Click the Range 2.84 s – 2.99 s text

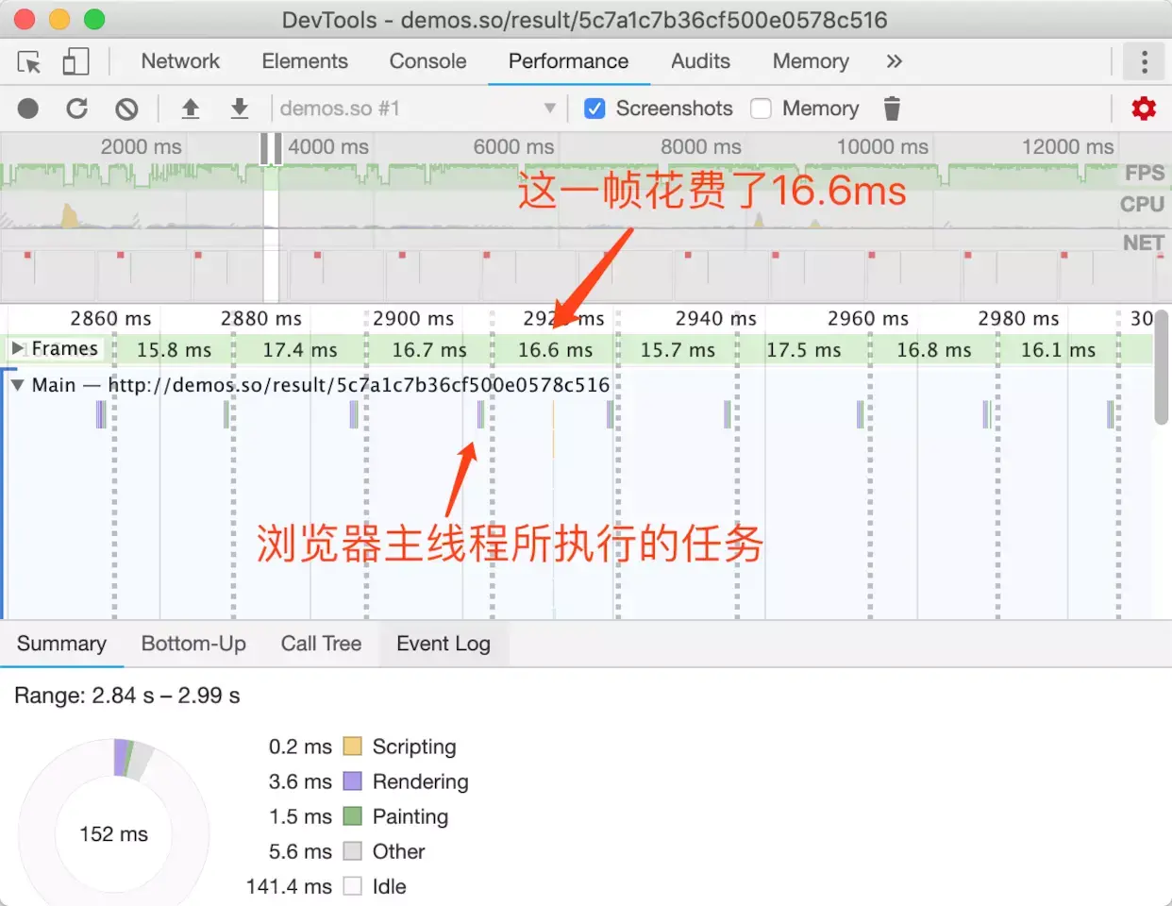(127, 696)
